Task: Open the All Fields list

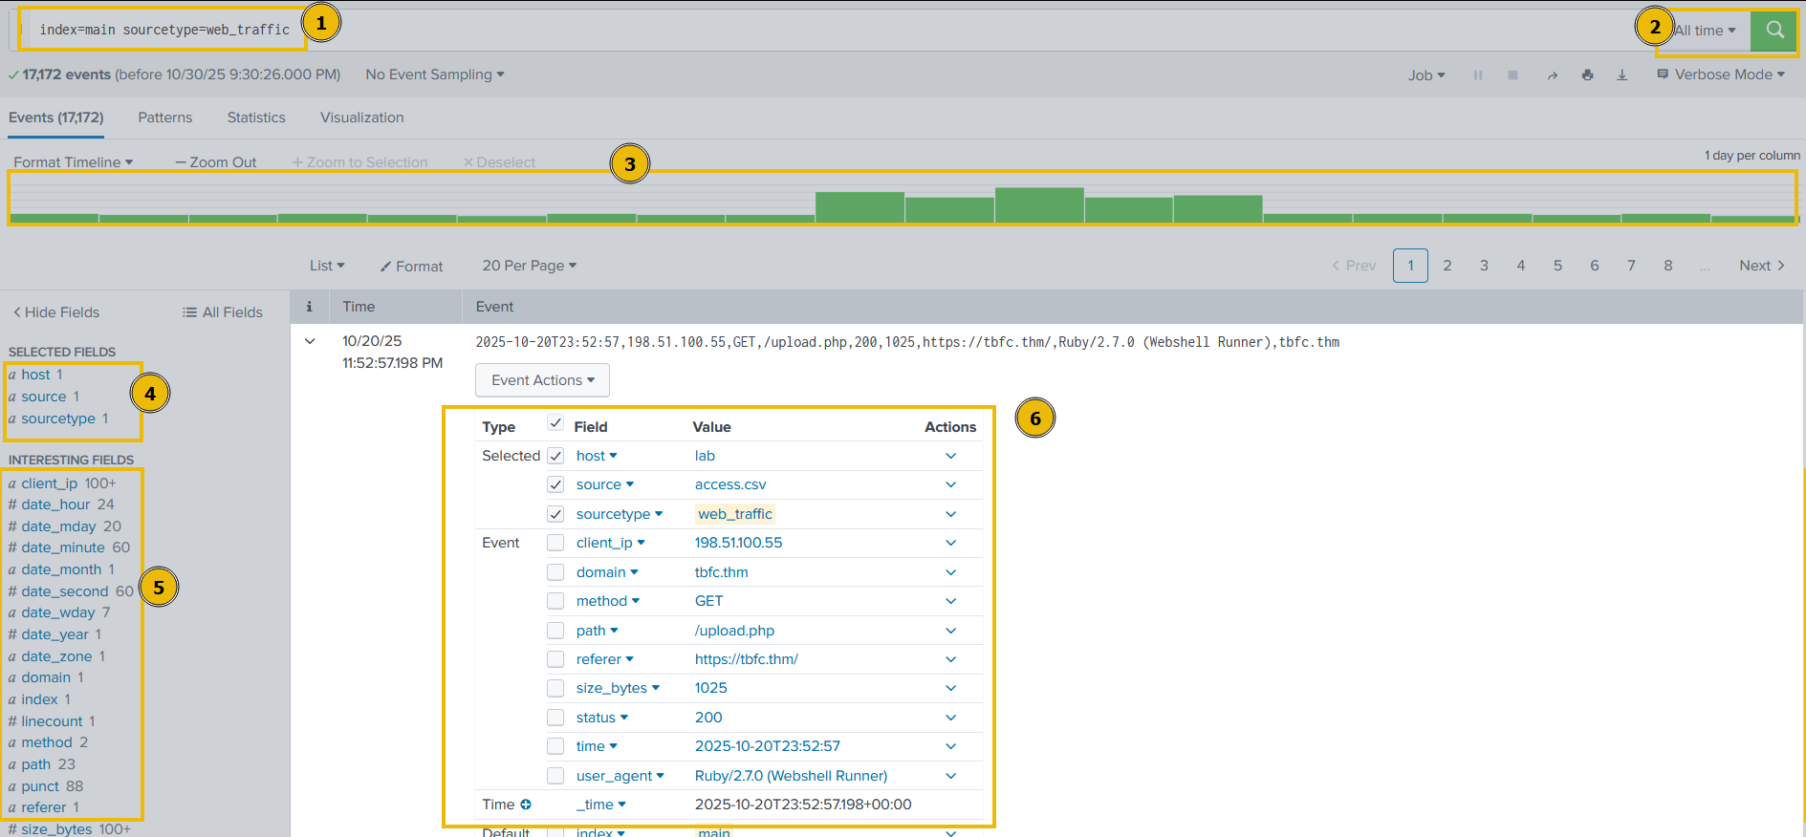Action: 223,312
